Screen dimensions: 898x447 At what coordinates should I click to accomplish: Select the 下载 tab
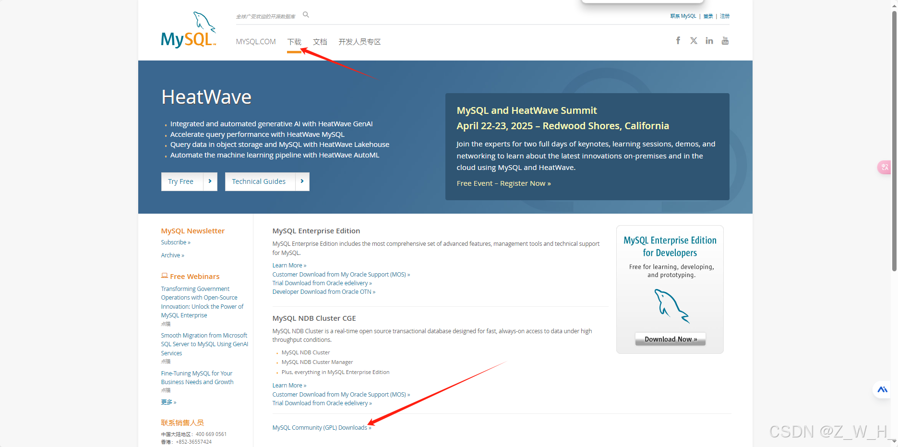click(294, 42)
